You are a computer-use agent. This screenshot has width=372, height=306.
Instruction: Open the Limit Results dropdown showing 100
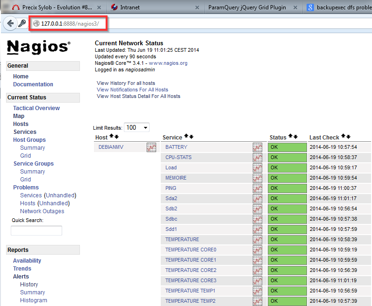point(136,128)
